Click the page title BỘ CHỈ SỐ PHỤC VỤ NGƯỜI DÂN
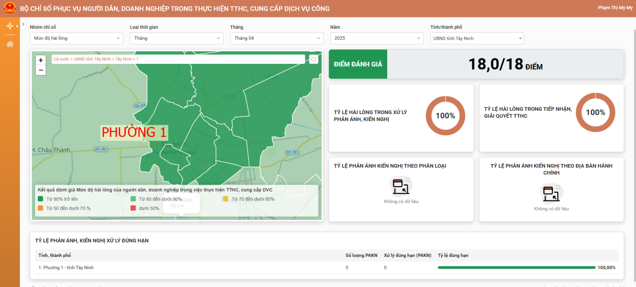Image resolution: width=636 pixels, height=287 pixels. point(175,8)
